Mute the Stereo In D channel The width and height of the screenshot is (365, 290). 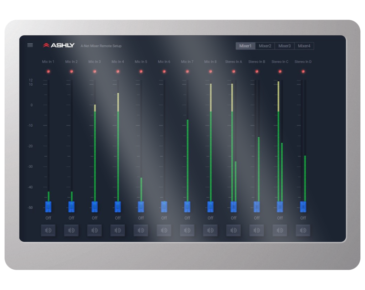[x=303, y=230]
